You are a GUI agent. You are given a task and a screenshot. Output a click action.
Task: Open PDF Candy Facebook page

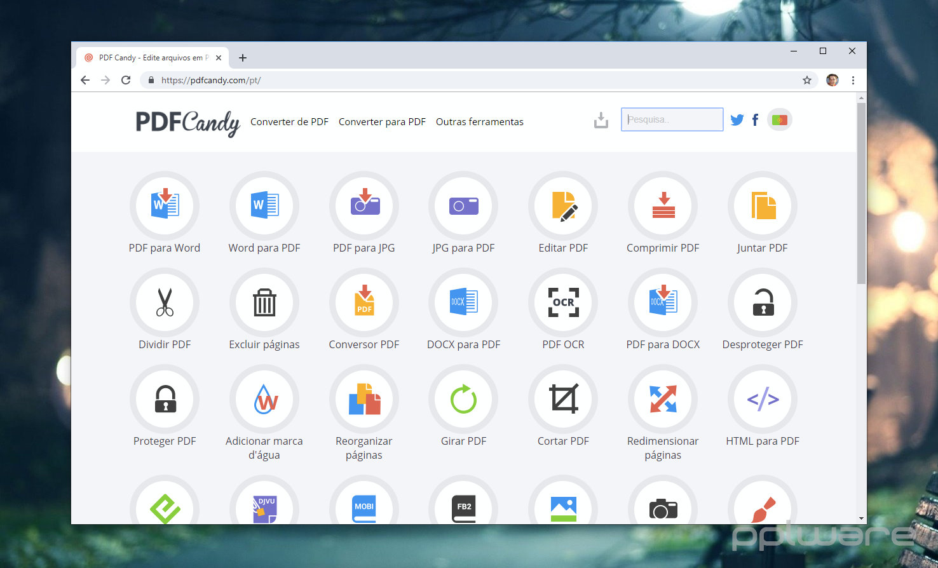[755, 119]
